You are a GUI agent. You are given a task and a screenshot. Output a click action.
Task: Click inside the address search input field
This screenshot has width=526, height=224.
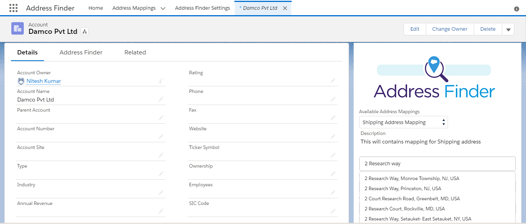point(437,163)
